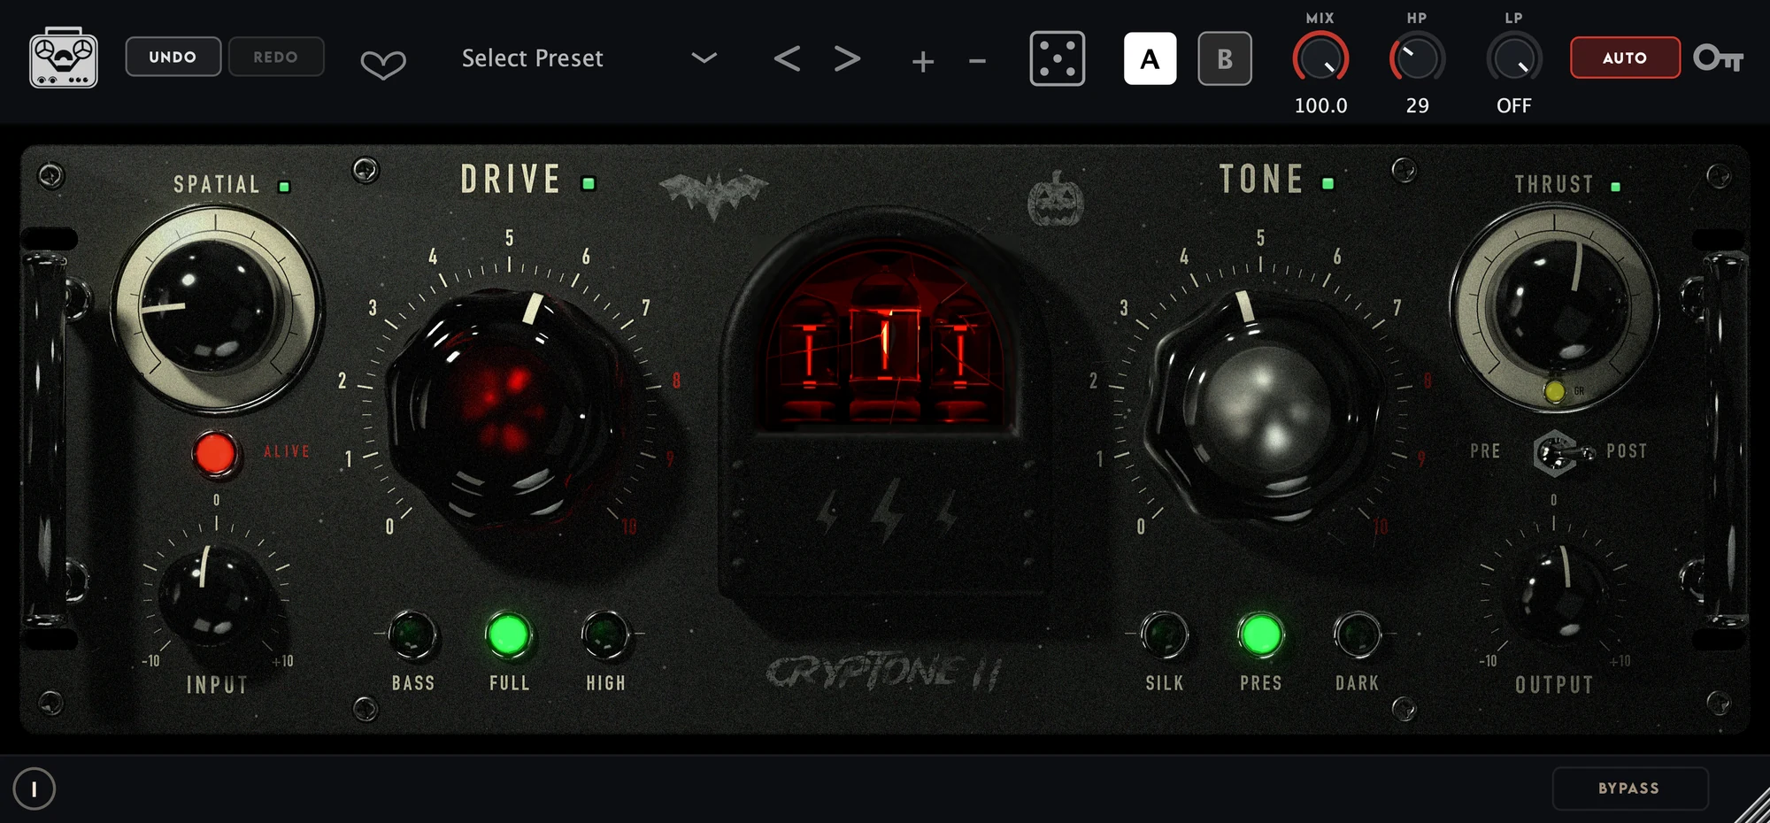This screenshot has height=823, width=1770.
Task: Click the HP filter knob
Action: pos(1417,58)
